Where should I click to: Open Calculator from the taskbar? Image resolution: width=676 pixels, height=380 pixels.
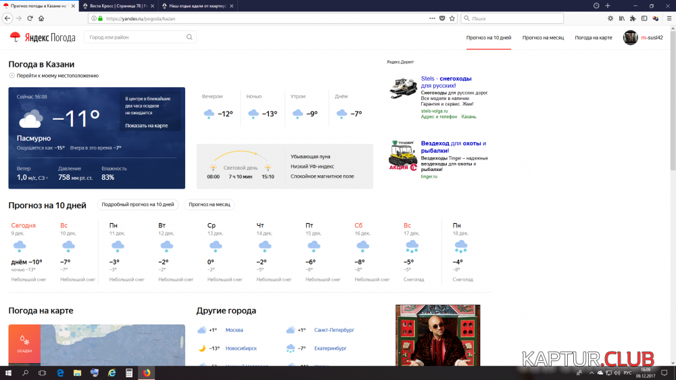tap(129, 373)
